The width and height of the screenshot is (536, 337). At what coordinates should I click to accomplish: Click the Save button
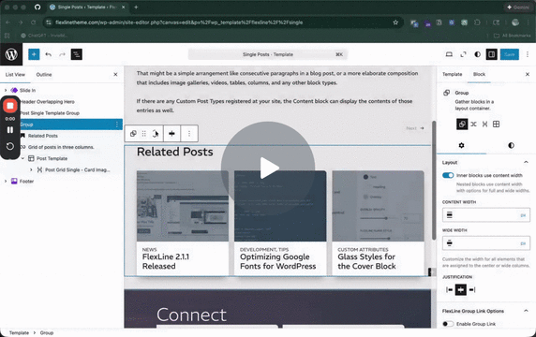click(510, 54)
